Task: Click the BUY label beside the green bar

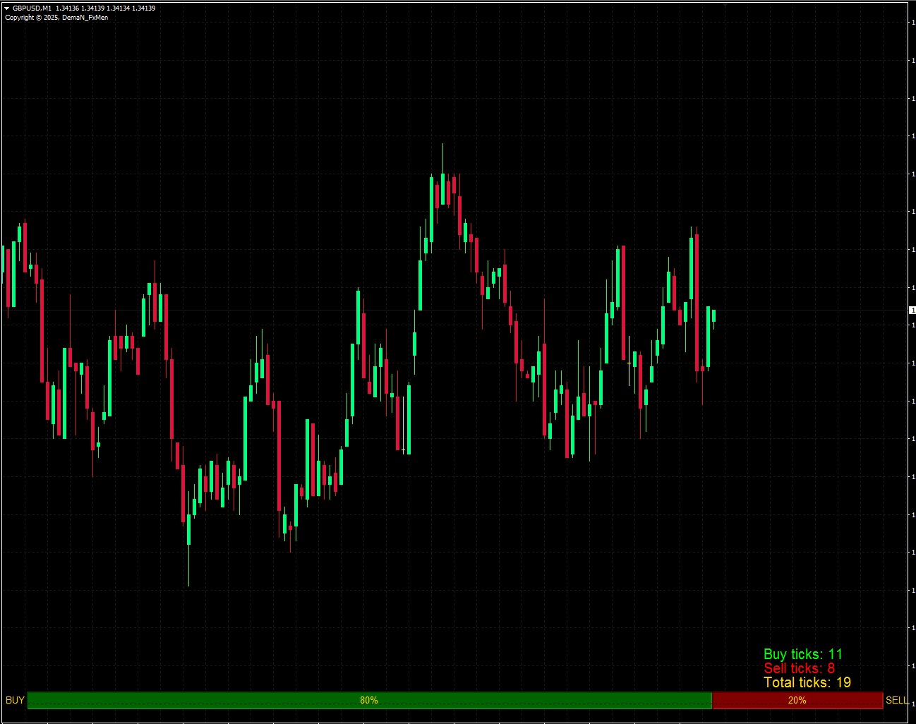Action: pos(15,701)
